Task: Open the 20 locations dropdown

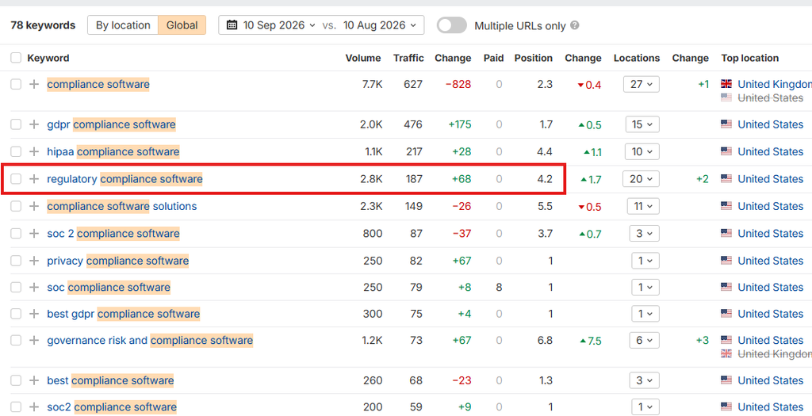Action: (641, 179)
